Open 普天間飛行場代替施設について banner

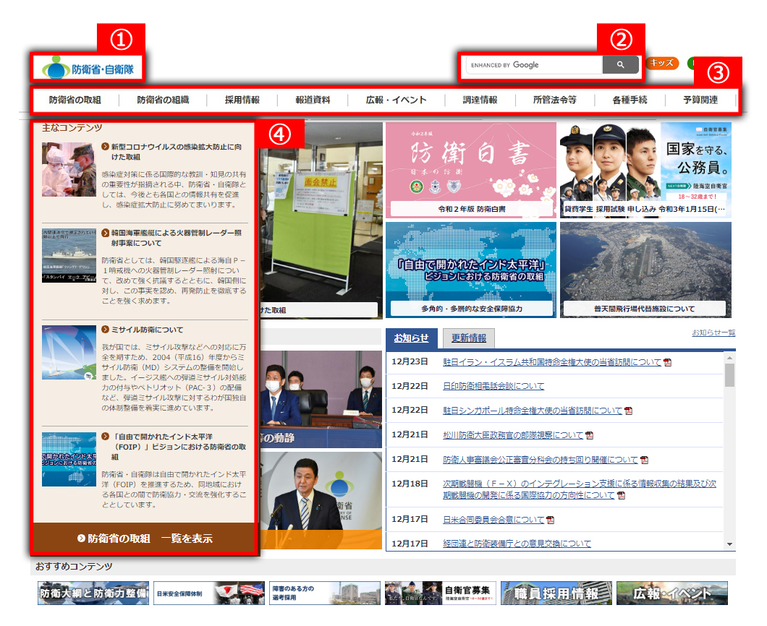click(645, 270)
